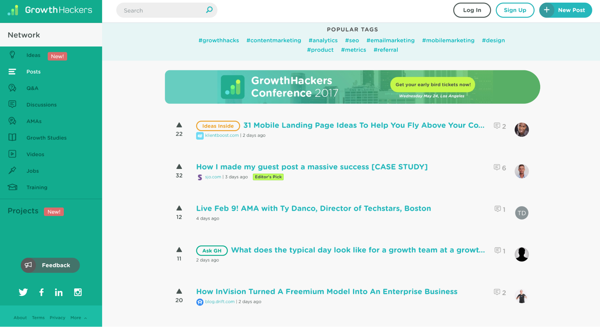Open the Feedback button
The width and height of the screenshot is (600, 327).
point(50,265)
